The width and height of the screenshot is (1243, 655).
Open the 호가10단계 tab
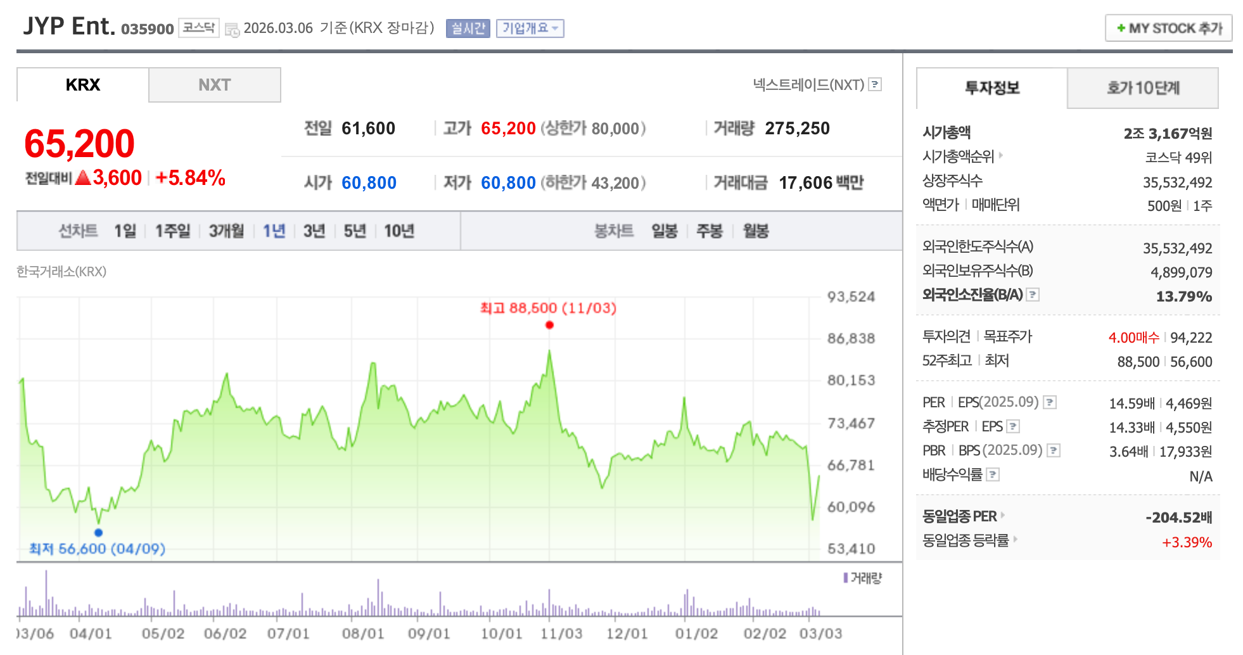1143,88
